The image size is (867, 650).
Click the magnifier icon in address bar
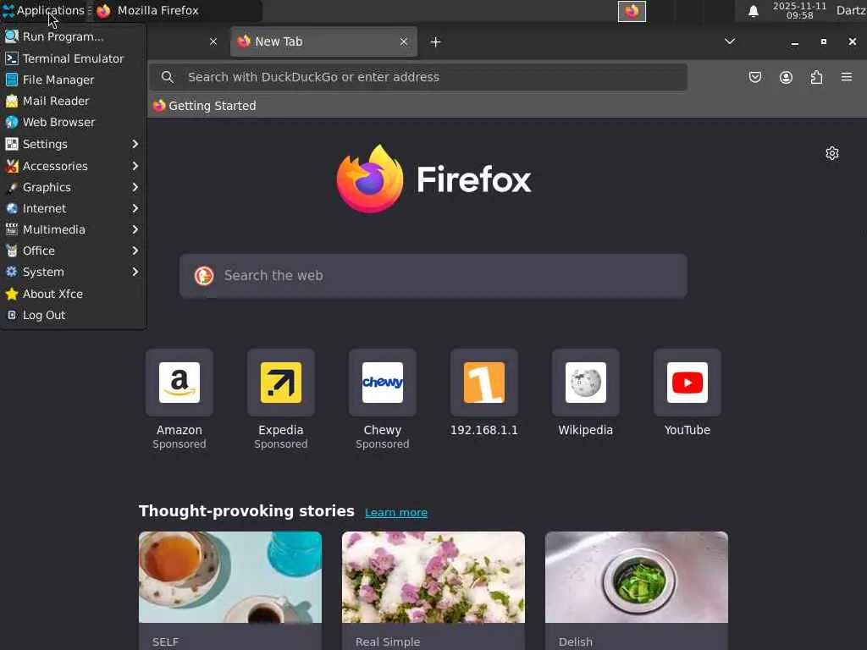168,77
